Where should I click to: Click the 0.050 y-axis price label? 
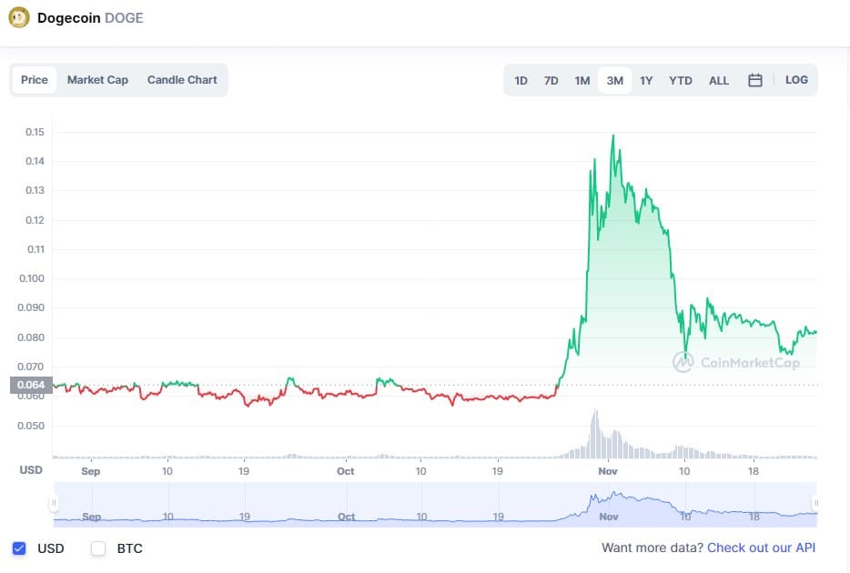[31, 426]
